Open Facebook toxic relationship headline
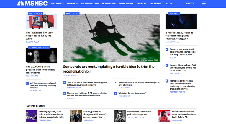 click(x=179, y=36)
